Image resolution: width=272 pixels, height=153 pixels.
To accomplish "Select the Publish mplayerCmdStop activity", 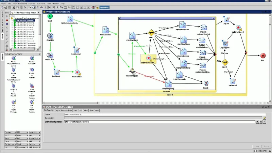I will (203, 65).
